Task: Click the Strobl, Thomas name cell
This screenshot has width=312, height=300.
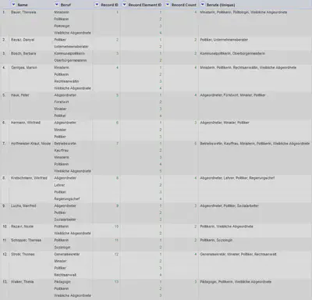Action: [x=23, y=254]
